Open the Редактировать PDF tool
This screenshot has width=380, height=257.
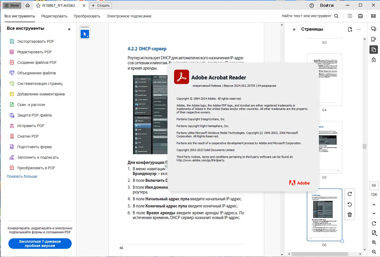pyautogui.click(x=34, y=52)
